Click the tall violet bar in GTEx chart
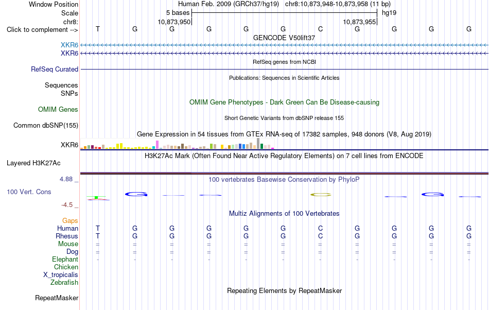 coord(158,145)
